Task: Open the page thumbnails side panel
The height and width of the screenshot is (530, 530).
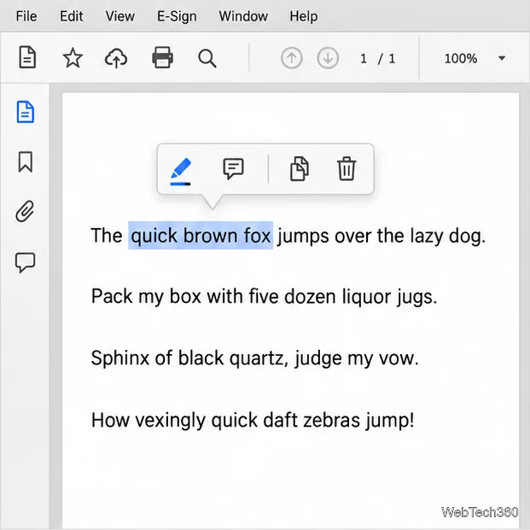Action: pos(26,112)
